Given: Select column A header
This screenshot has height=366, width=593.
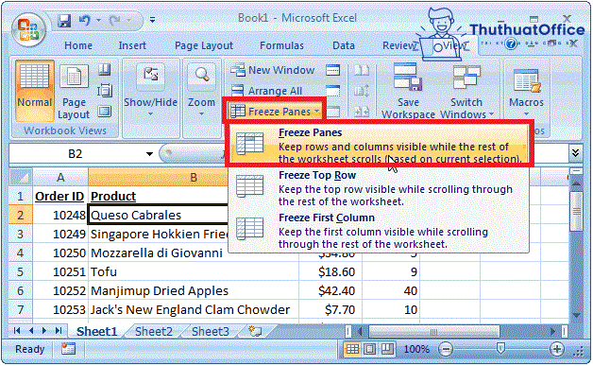Looking at the screenshot, I should (60, 177).
